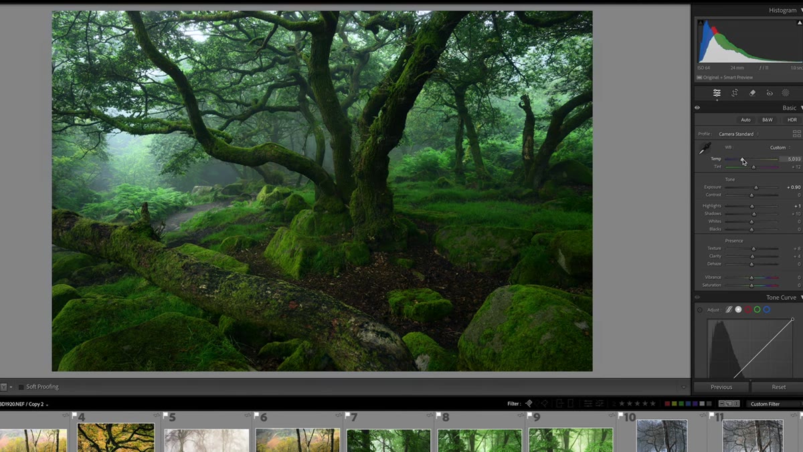Select filmstrip thumbnail 11
This screenshot has height=452, width=803.
(753, 436)
